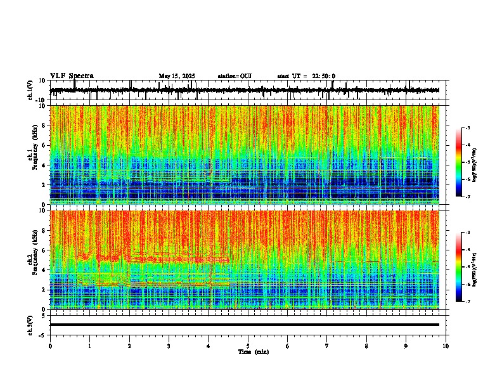
Task: Click the "-5" tick on the ch.3(V) axis
Action: click(42, 335)
